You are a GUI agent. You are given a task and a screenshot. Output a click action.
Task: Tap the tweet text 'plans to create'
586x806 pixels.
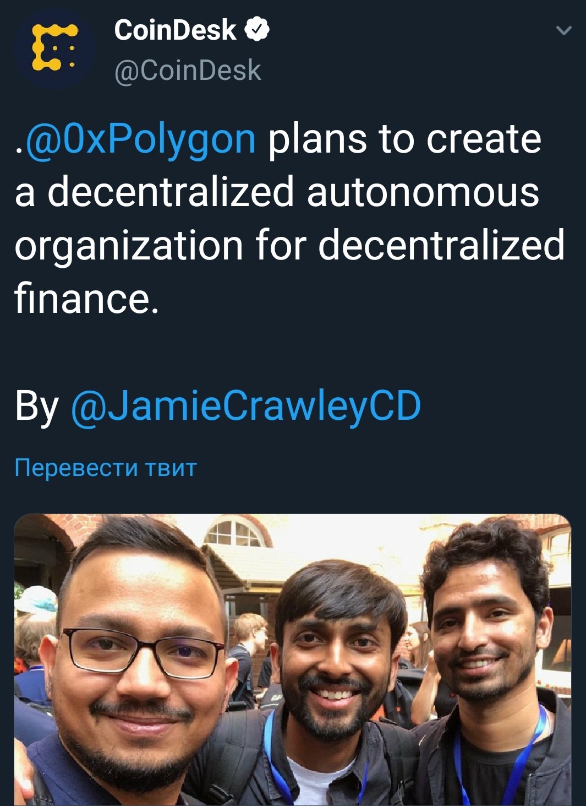pos(405,139)
